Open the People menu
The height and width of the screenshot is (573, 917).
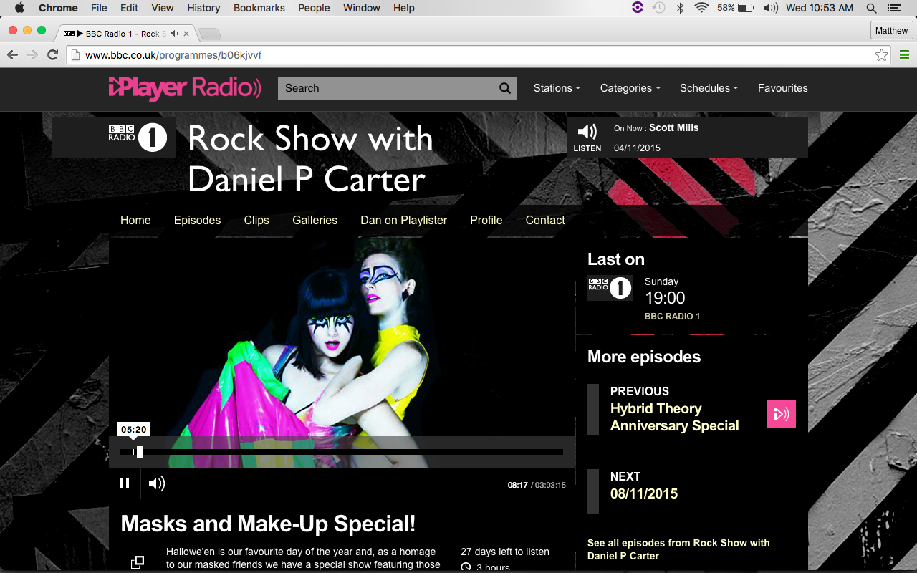pos(314,8)
